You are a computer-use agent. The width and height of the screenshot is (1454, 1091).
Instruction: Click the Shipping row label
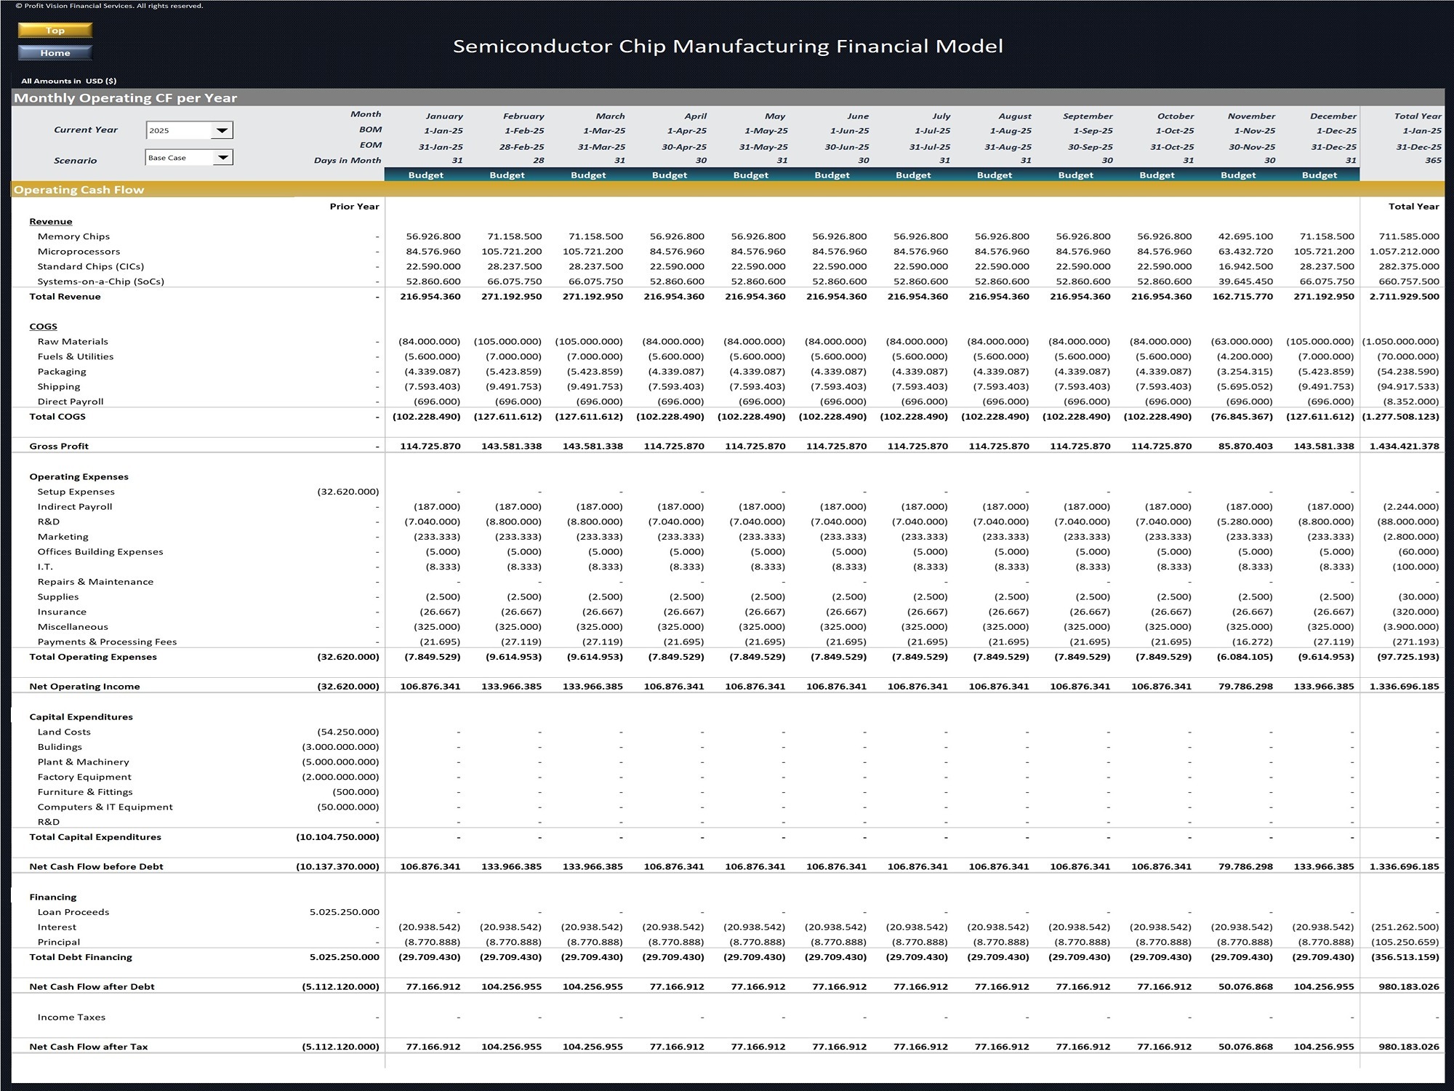pyautogui.click(x=59, y=387)
